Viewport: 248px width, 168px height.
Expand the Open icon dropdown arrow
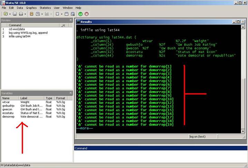click(x=10, y=14)
